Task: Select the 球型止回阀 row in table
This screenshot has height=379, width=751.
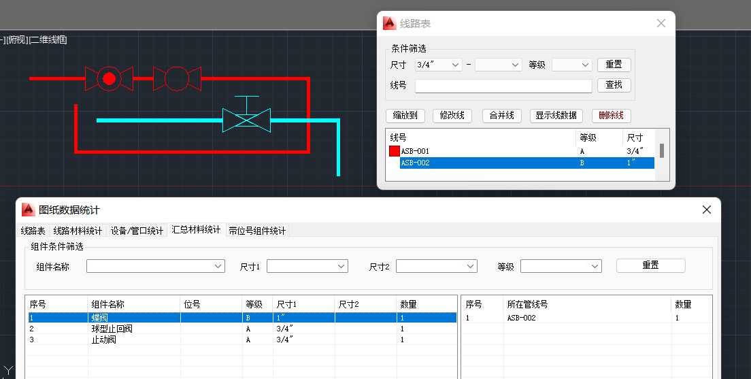Action: pyautogui.click(x=112, y=329)
